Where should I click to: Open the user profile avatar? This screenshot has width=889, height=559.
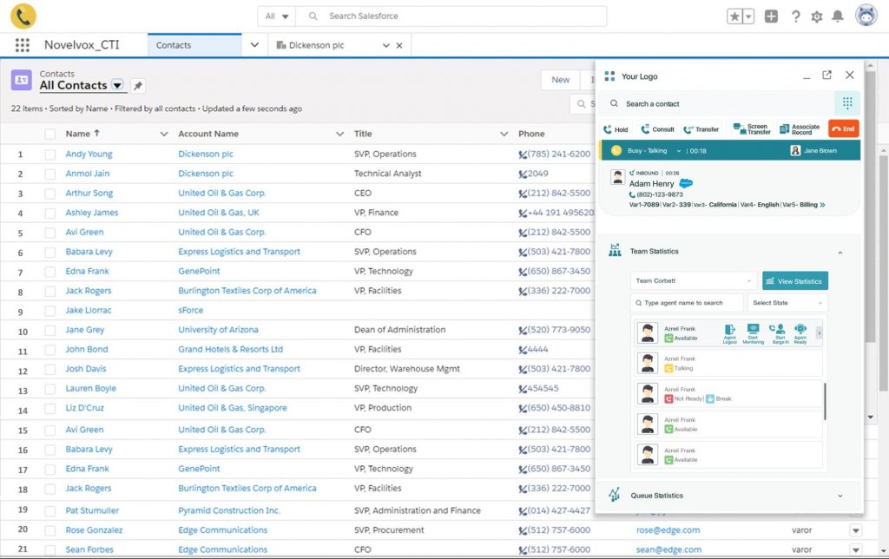[x=866, y=16]
